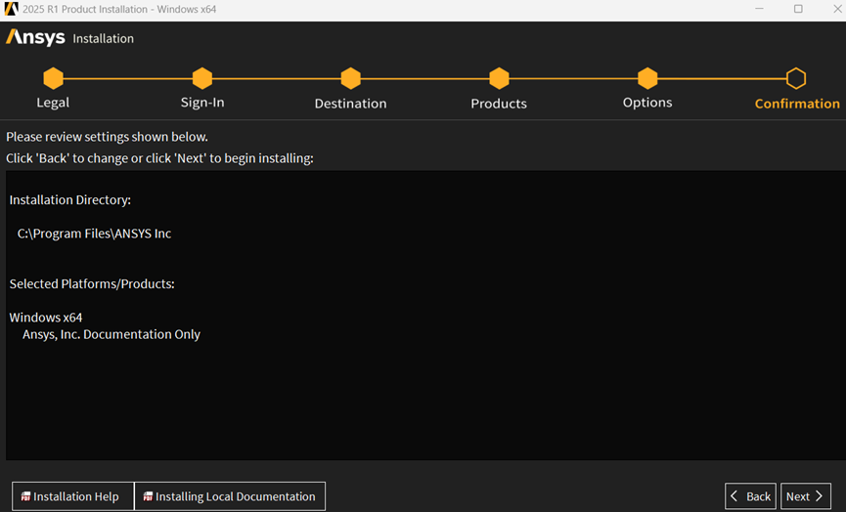Screen dimensions: 846x512
Task: Click the Options step hexagon icon
Action: (x=647, y=79)
